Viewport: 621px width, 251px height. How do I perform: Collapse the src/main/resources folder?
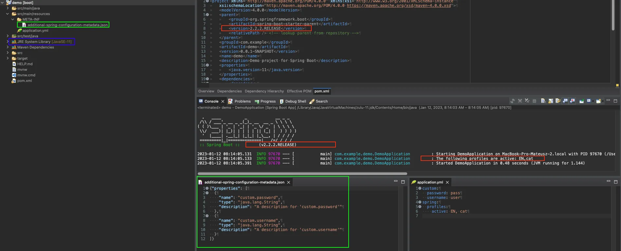[x=8, y=14]
